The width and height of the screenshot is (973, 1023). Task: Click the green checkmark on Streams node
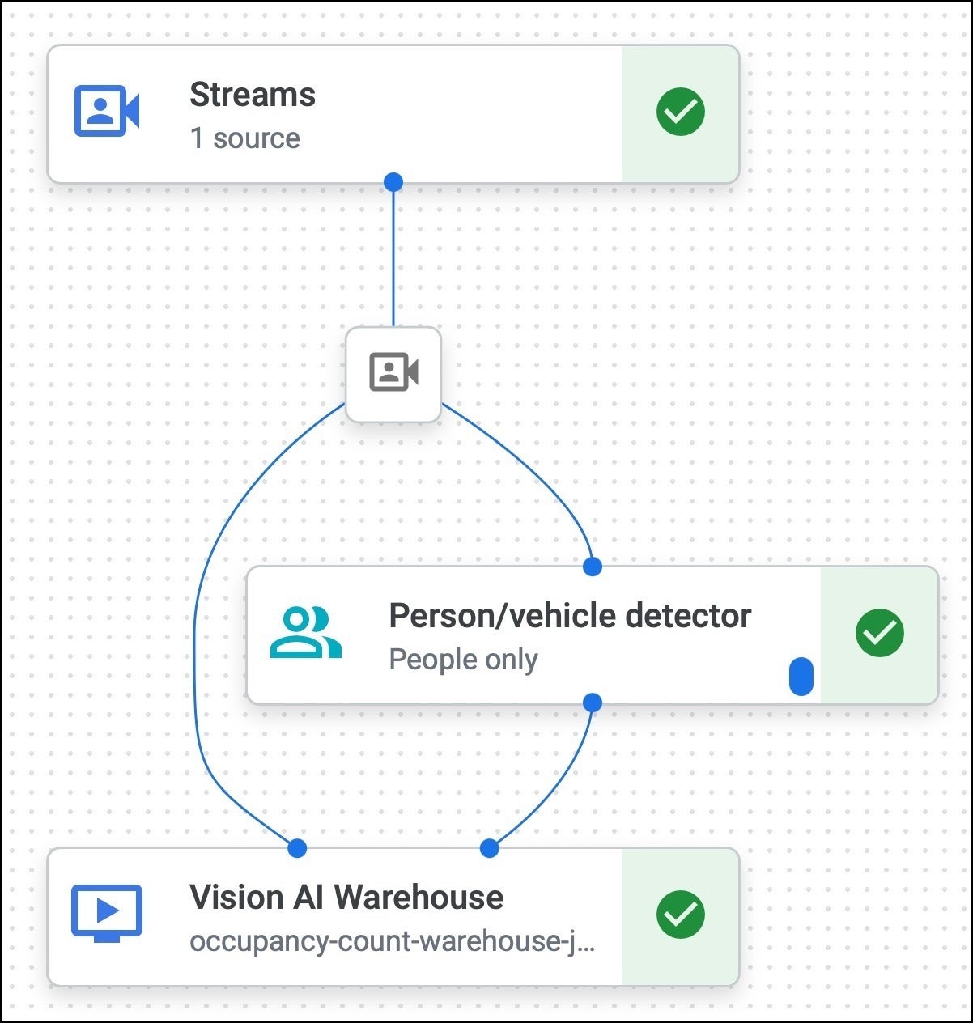coord(680,112)
